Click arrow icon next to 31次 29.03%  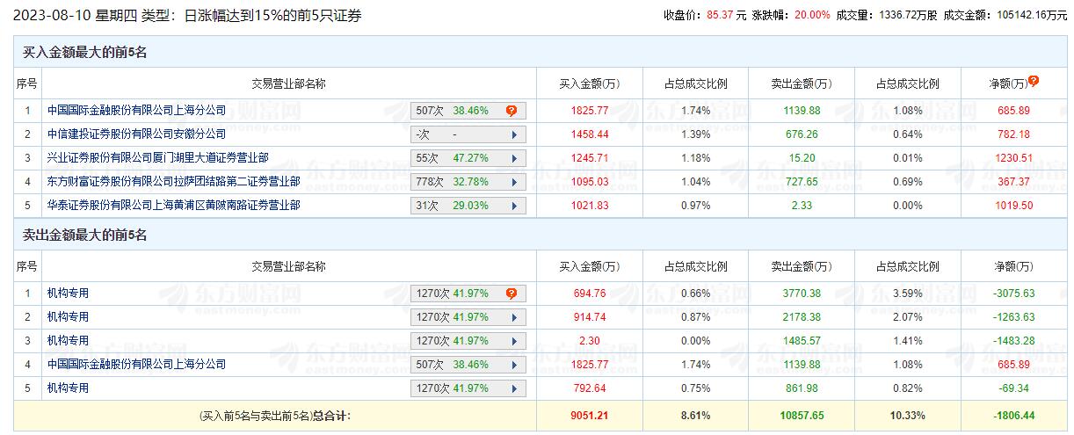pyautogui.click(x=512, y=207)
